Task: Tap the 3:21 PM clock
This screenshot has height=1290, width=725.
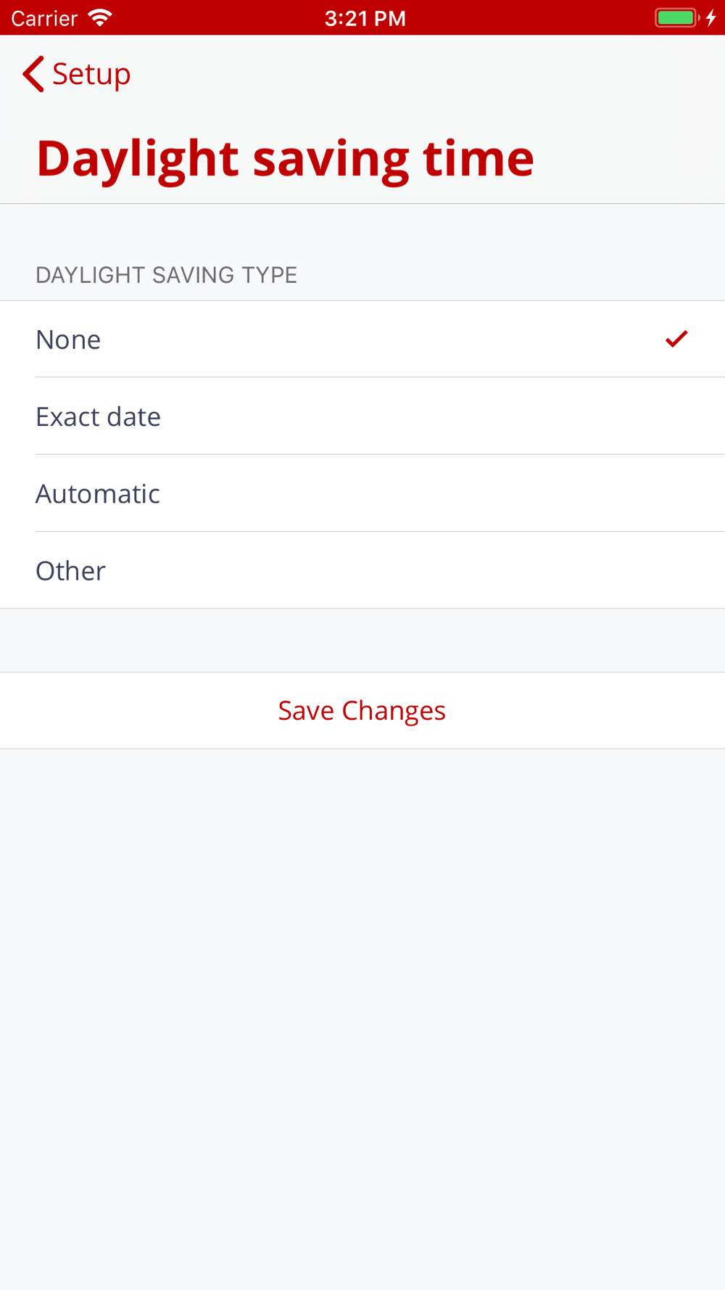Action: point(365,18)
